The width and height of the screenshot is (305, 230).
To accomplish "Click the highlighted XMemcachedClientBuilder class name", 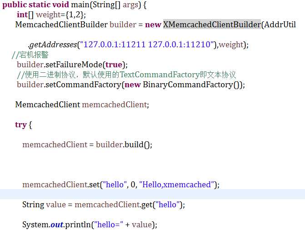I will [212, 25].
